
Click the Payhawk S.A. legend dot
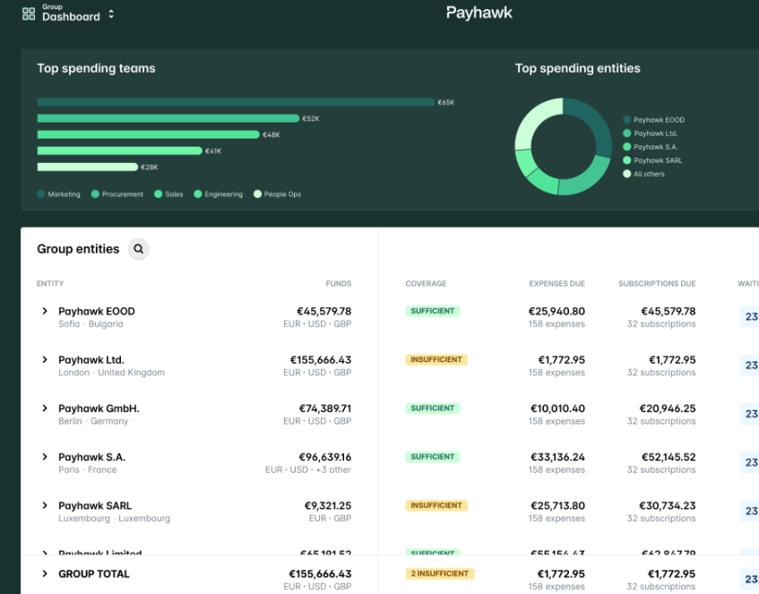626,146
